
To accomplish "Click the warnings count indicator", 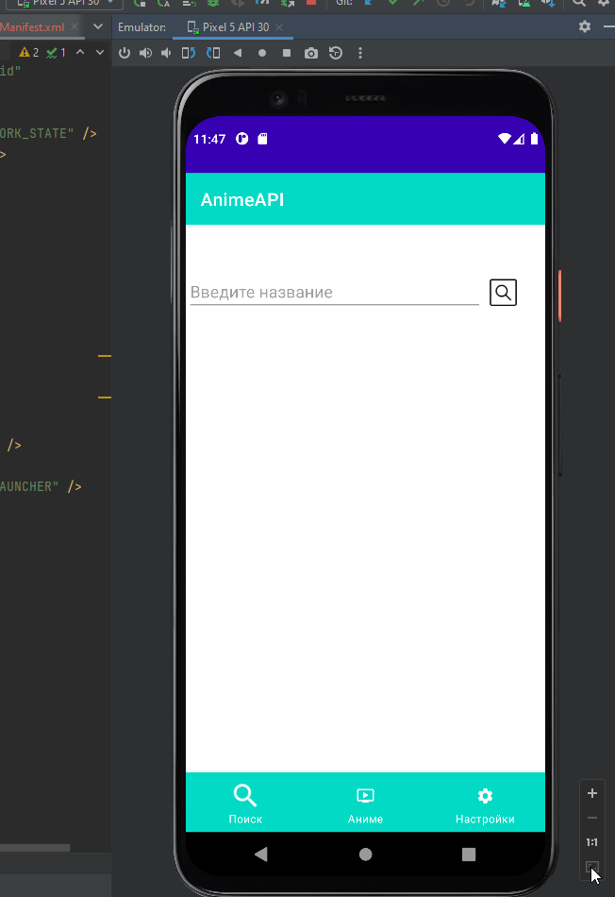I will pyautogui.click(x=29, y=53).
